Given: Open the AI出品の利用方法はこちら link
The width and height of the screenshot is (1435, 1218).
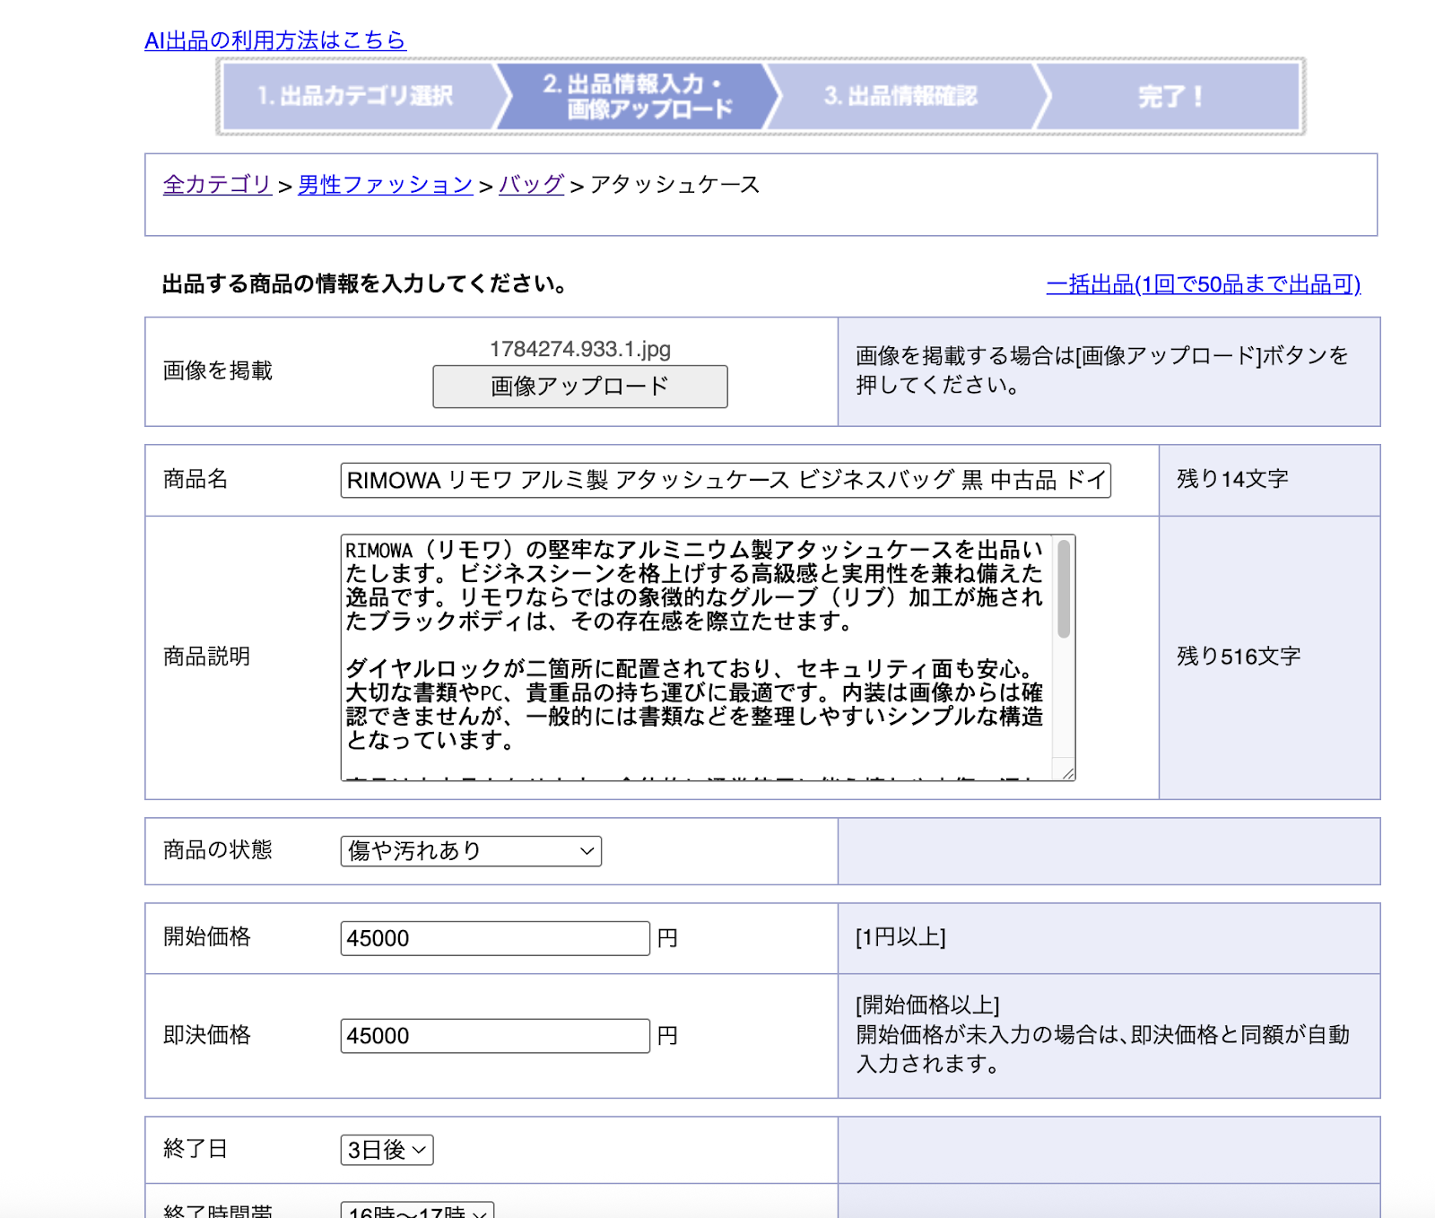Looking at the screenshot, I should [275, 40].
